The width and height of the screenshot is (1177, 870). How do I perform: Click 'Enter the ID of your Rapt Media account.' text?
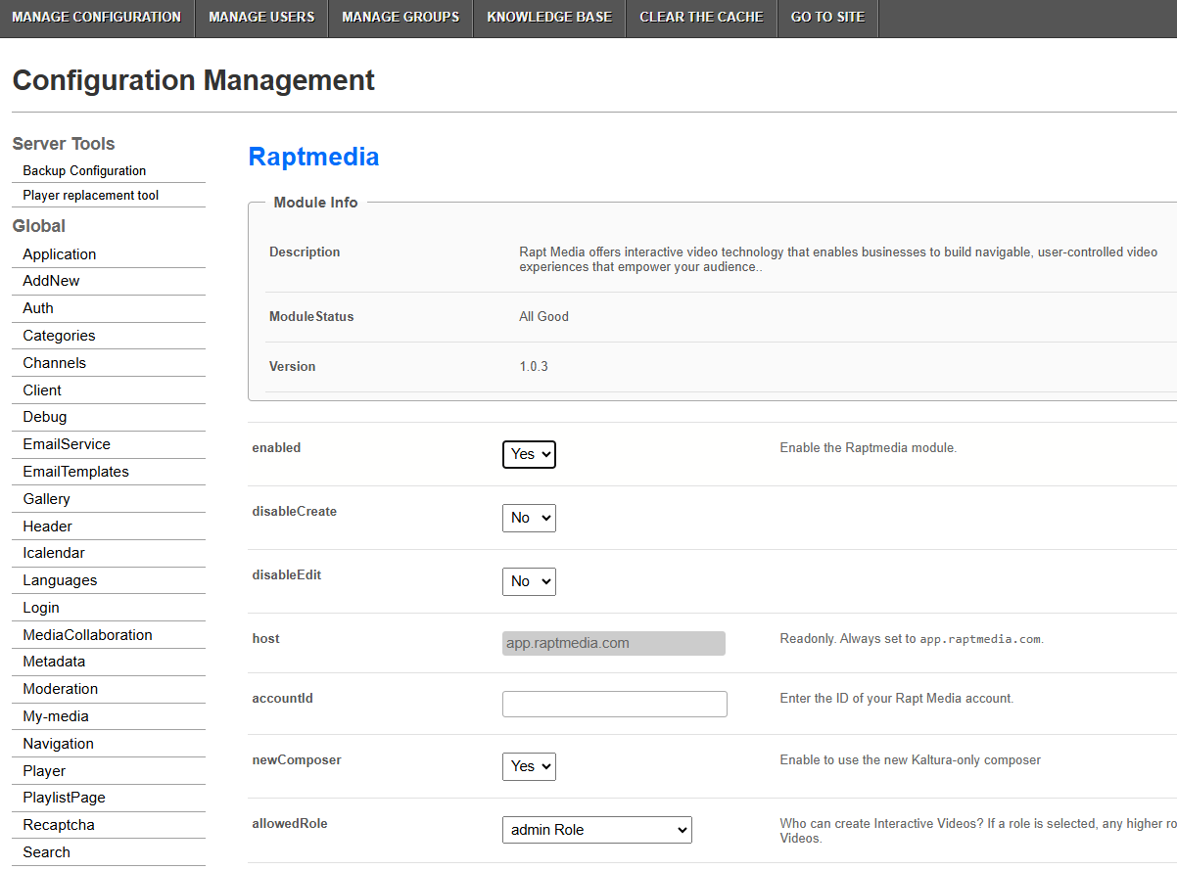pos(897,699)
